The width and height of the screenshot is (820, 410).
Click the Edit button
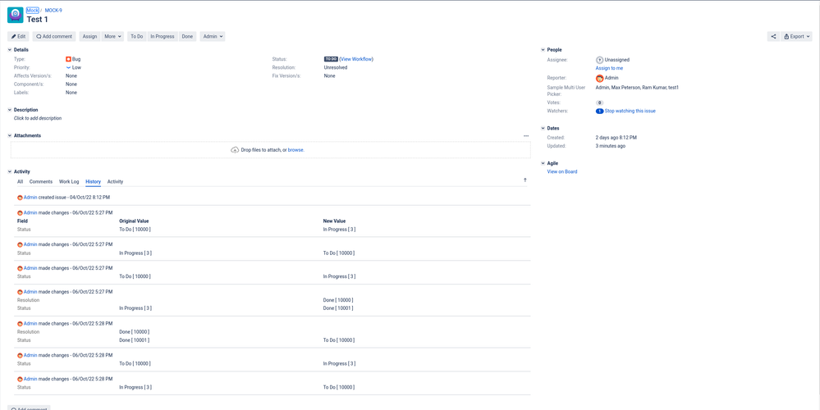coord(18,37)
